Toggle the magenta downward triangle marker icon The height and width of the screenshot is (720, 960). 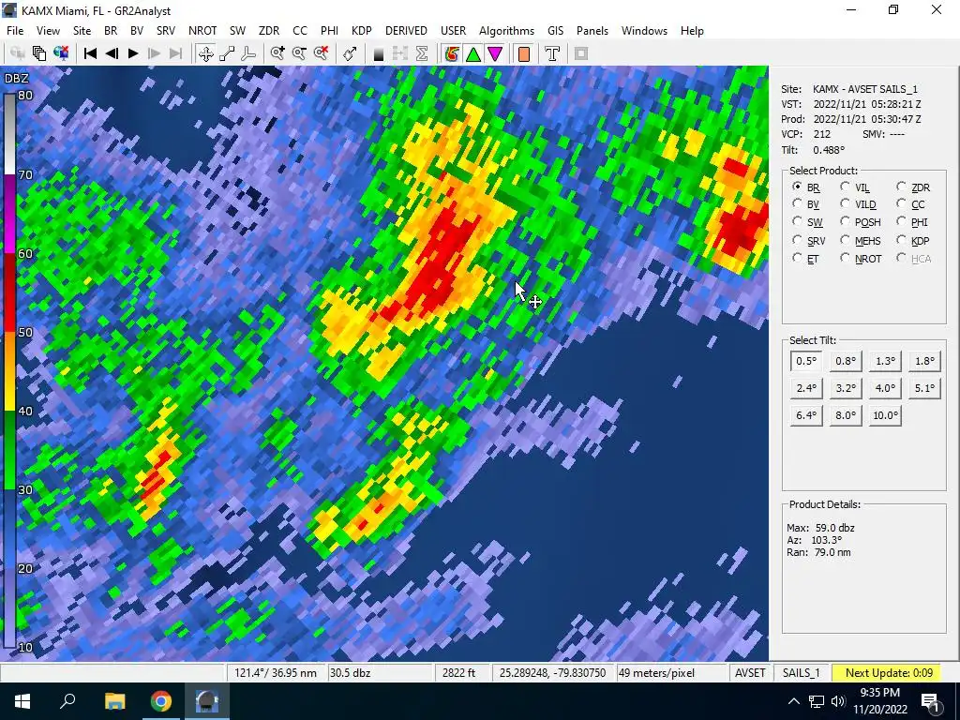pos(495,53)
